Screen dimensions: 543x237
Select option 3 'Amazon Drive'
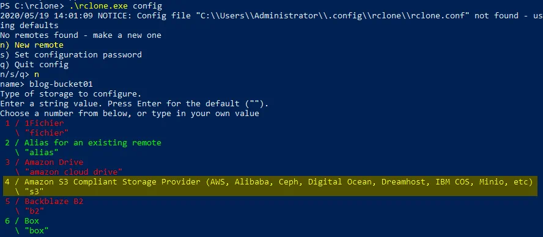(44, 162)
